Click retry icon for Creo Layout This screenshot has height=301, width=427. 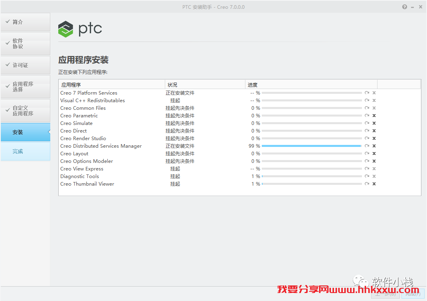point(367,154)
